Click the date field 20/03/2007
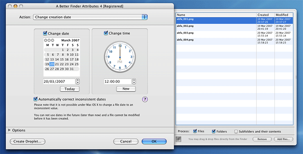The height and width of the screenshot is (154, 303). click(59, 81)
